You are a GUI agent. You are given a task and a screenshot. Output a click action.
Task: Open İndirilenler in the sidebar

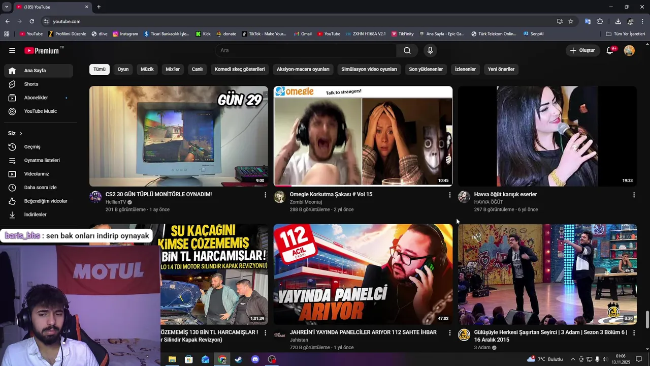(x=39, y=215)
